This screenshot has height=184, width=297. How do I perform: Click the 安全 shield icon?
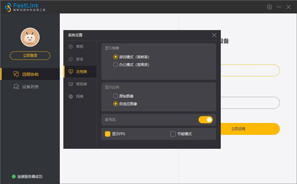pyautogui.click(x=71, y=59)
